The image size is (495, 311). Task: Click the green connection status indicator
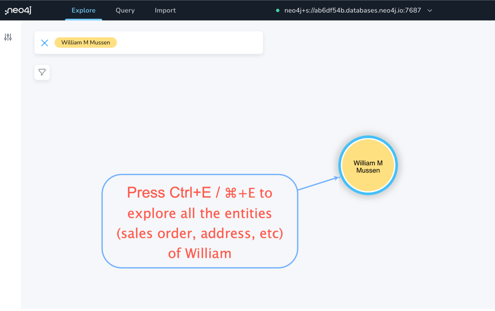tap(277, 10)
